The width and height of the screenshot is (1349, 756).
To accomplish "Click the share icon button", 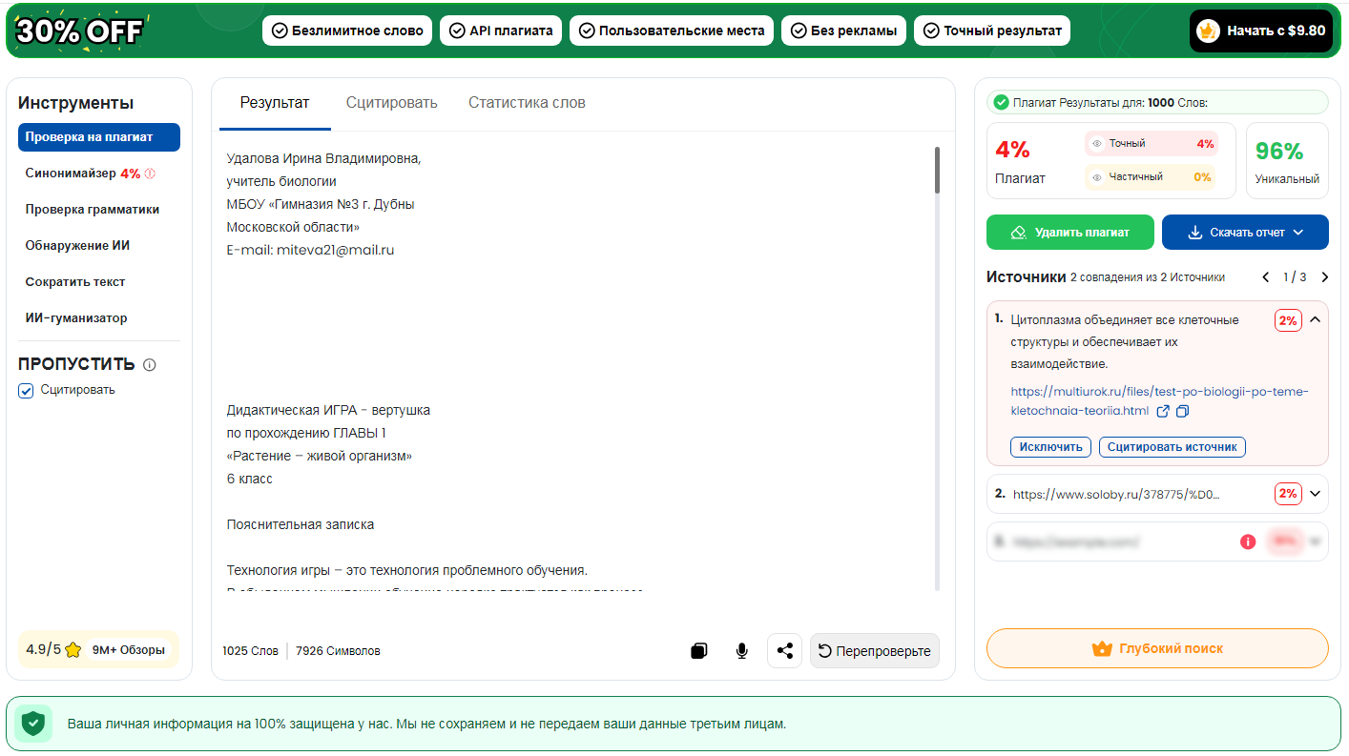I will [x=784, y=651].
